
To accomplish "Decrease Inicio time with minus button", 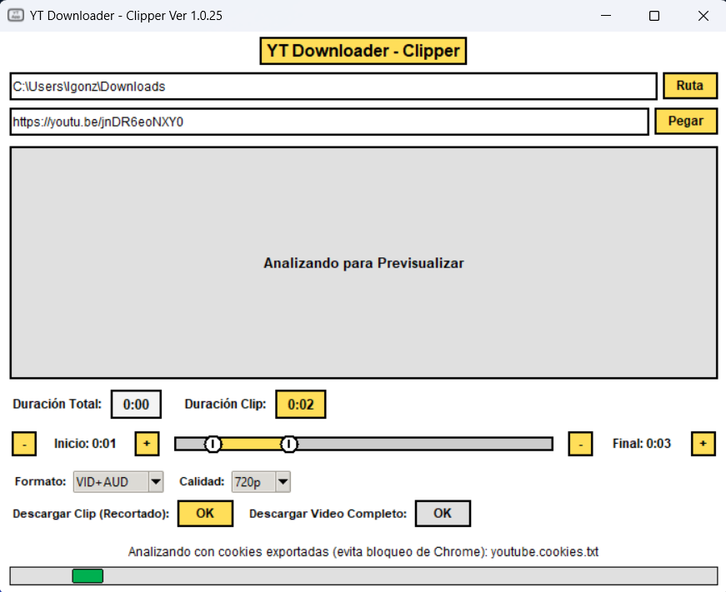I will 24,444.
